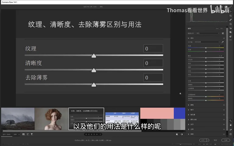Toggle visibility of 几何 panel edits

pyautogui.click(x=224, y=129)
